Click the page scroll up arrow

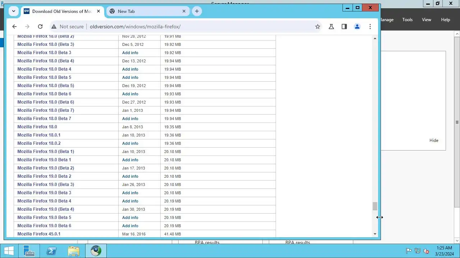point(375,38)
